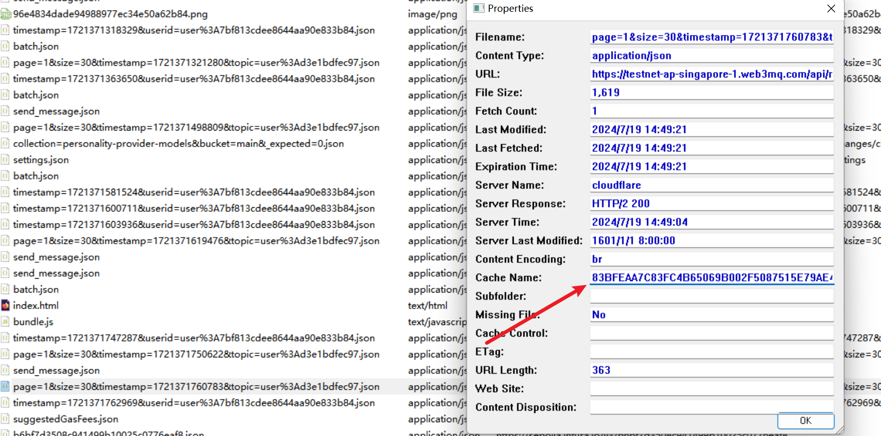This screenshot has width=881, height=436.
Task: Click the settings.json file icon
Action: [6, 160]
